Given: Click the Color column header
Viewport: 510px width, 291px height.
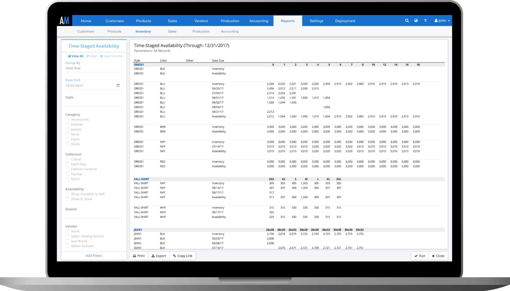Looking at the screenshot, I should [x=163, y=61].
